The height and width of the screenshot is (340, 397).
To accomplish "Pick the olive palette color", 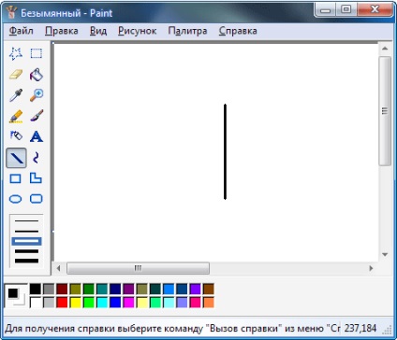I will (x=75, y=289).
